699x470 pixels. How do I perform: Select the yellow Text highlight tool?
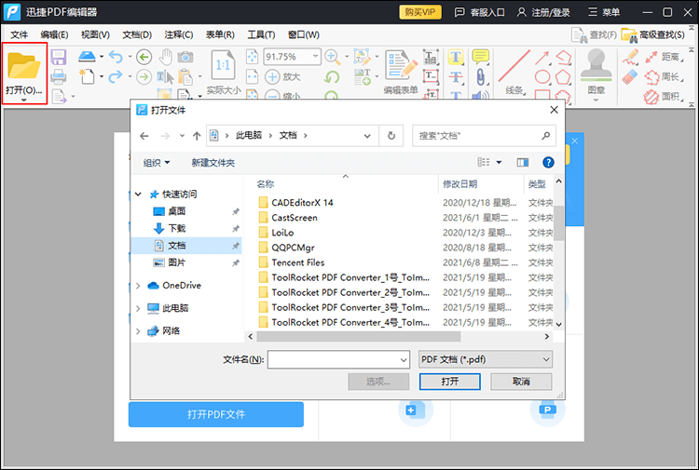pos(455,57)
